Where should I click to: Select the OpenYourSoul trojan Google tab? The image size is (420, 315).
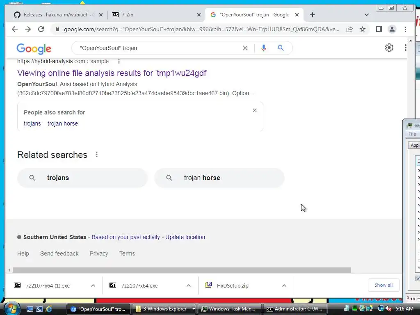pos(253,15)
